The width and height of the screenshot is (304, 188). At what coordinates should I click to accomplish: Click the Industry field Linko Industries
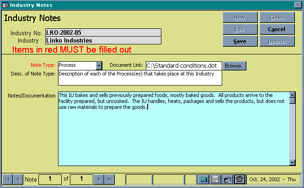103,40
